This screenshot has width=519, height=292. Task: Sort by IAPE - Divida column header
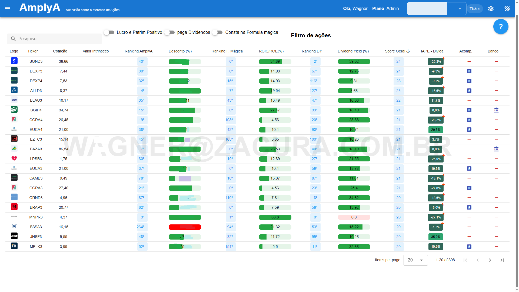[x=432, y=51]
